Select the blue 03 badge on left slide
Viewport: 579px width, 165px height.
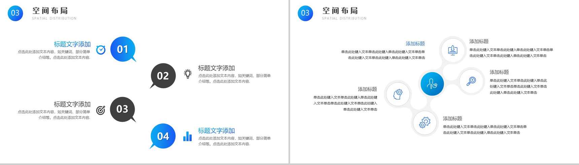pyautogui.click(x=15, y=13)
